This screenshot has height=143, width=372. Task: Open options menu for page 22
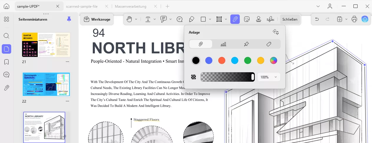click(x=67, y=101)
